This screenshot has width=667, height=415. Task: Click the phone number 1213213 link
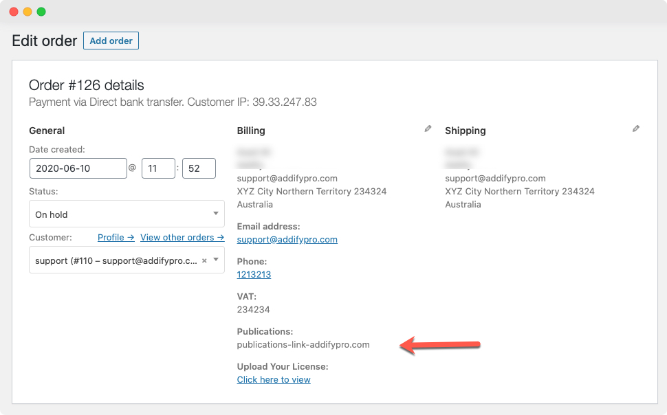pos(254,274)
